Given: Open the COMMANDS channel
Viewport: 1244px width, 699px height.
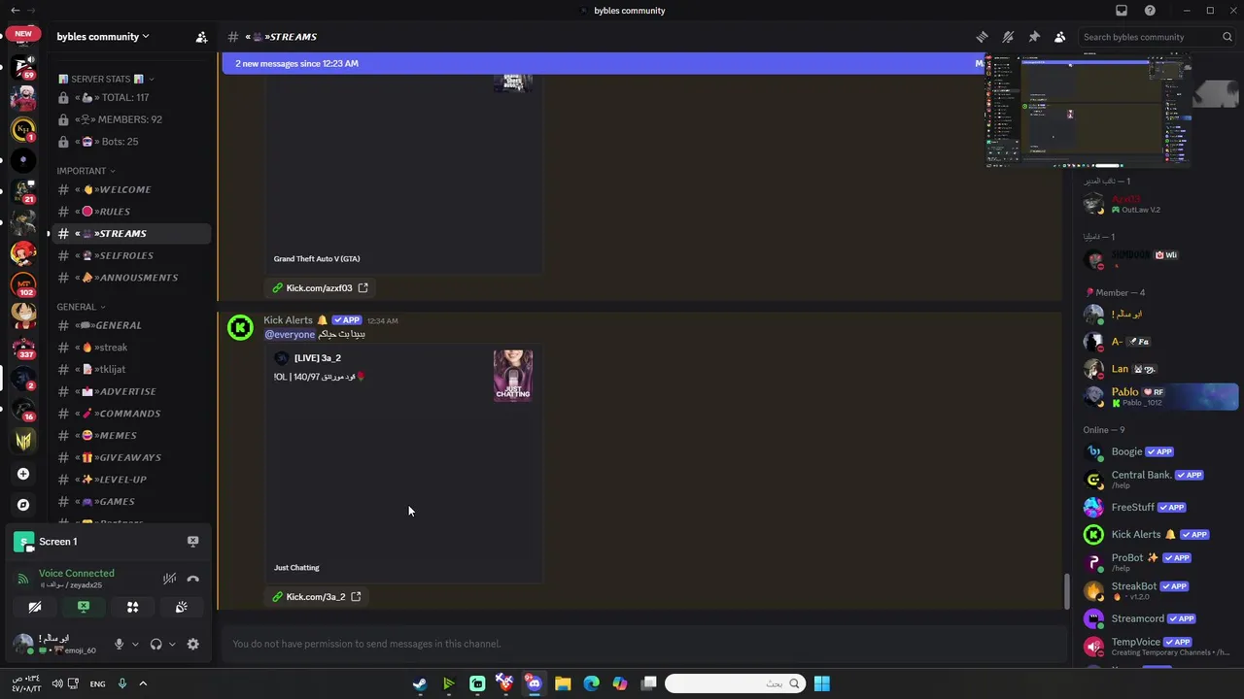Looking at the screenshot, I should click(129, 414).
